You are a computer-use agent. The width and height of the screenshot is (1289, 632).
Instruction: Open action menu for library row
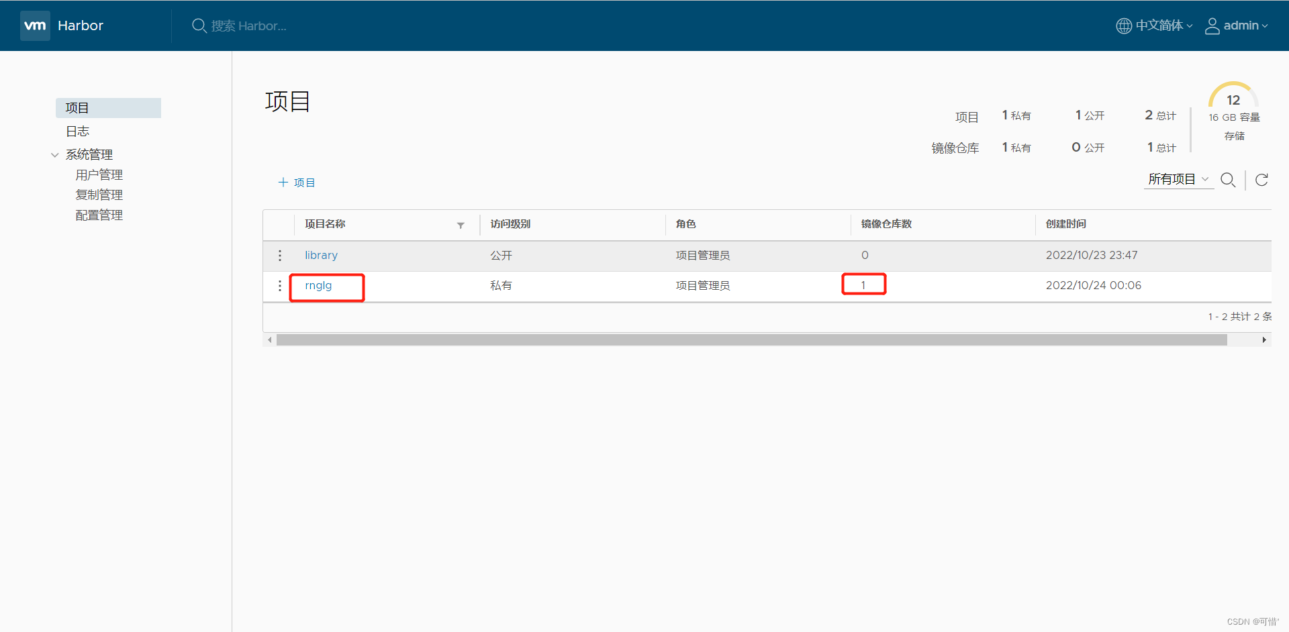coord(280,256)
